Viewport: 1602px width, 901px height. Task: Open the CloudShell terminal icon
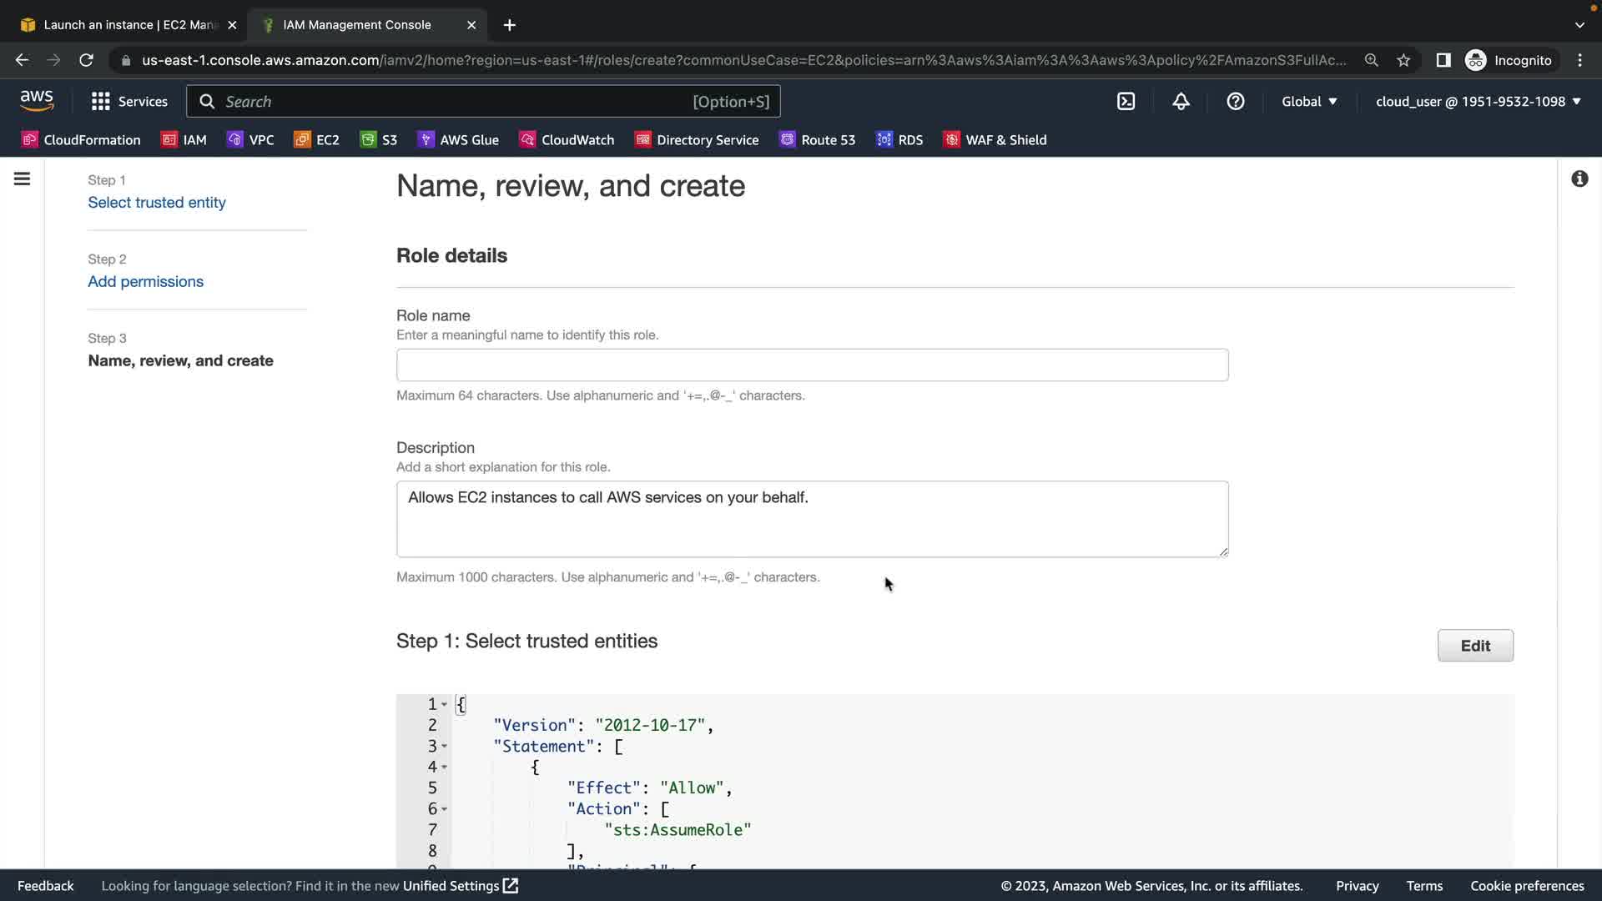pos(1126,101)
